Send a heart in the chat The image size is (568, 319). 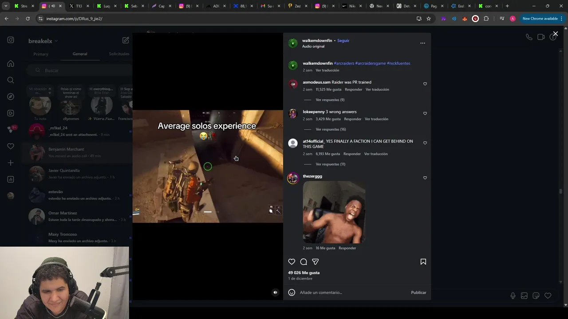[548, 296]
